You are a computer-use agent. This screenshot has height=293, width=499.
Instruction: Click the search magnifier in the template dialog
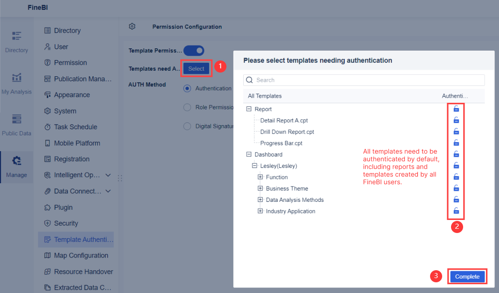(x=249, y=80)
